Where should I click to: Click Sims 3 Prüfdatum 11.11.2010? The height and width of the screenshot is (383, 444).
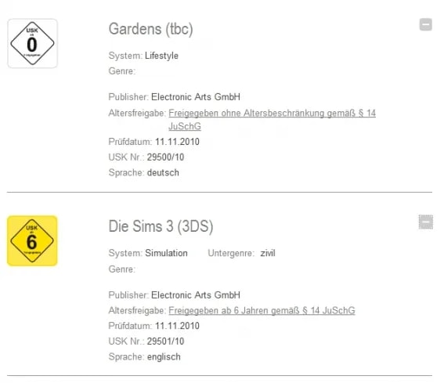177,326
